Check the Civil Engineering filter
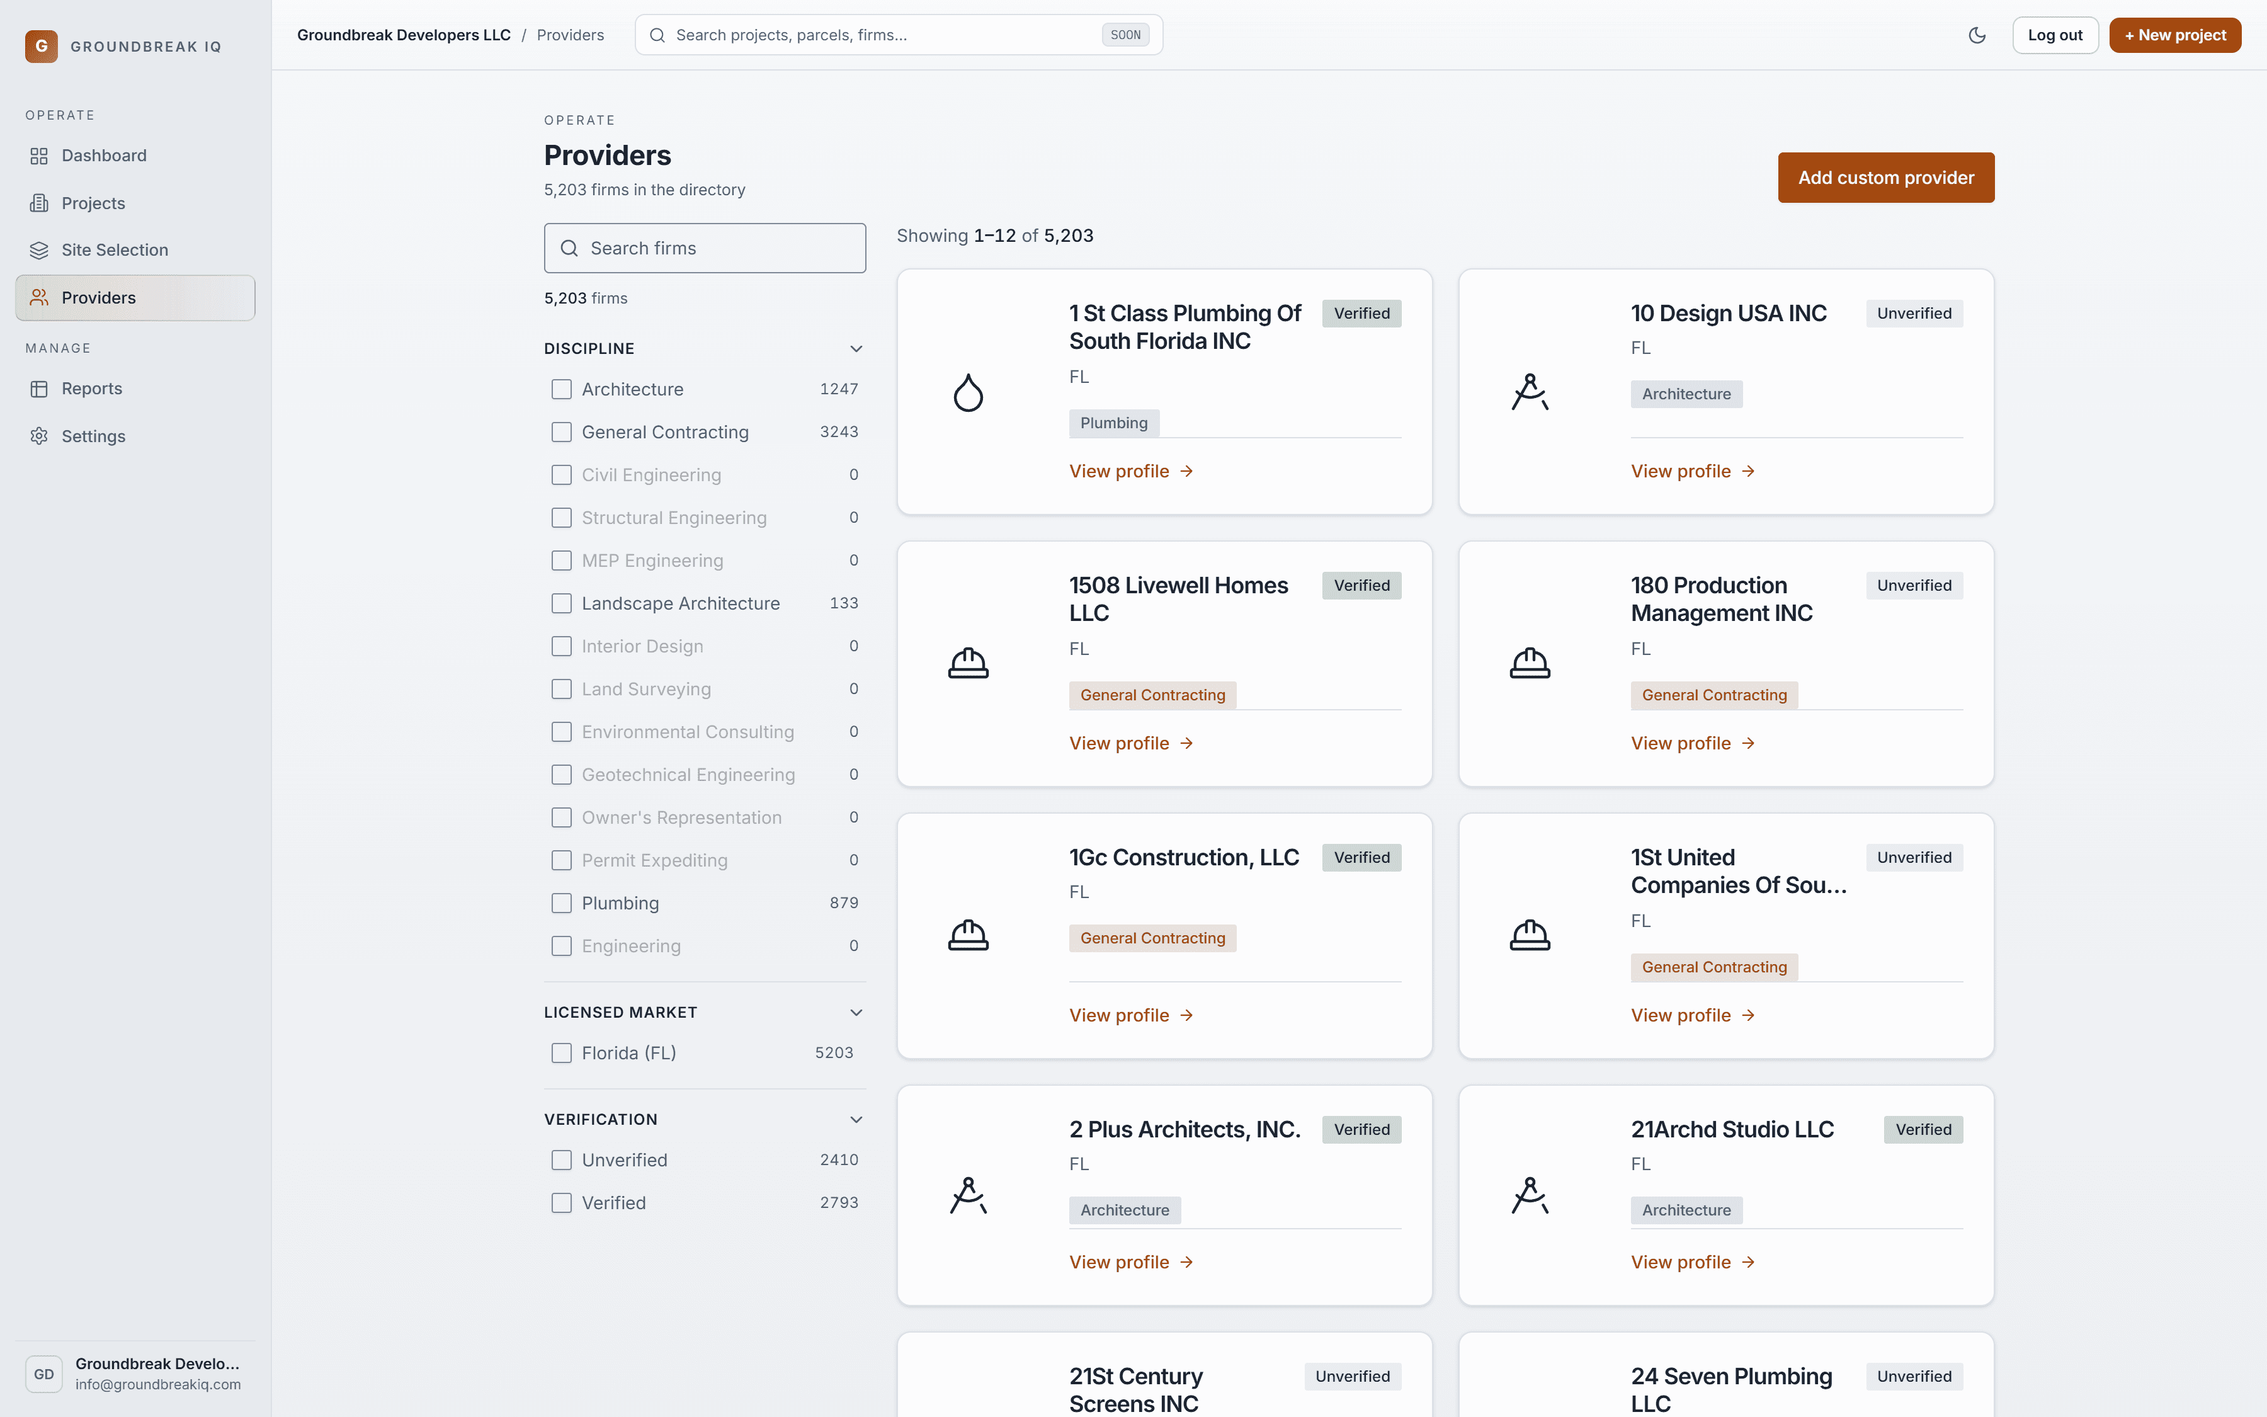This screenshot has width=2267, height=1417. pos(561,475)
